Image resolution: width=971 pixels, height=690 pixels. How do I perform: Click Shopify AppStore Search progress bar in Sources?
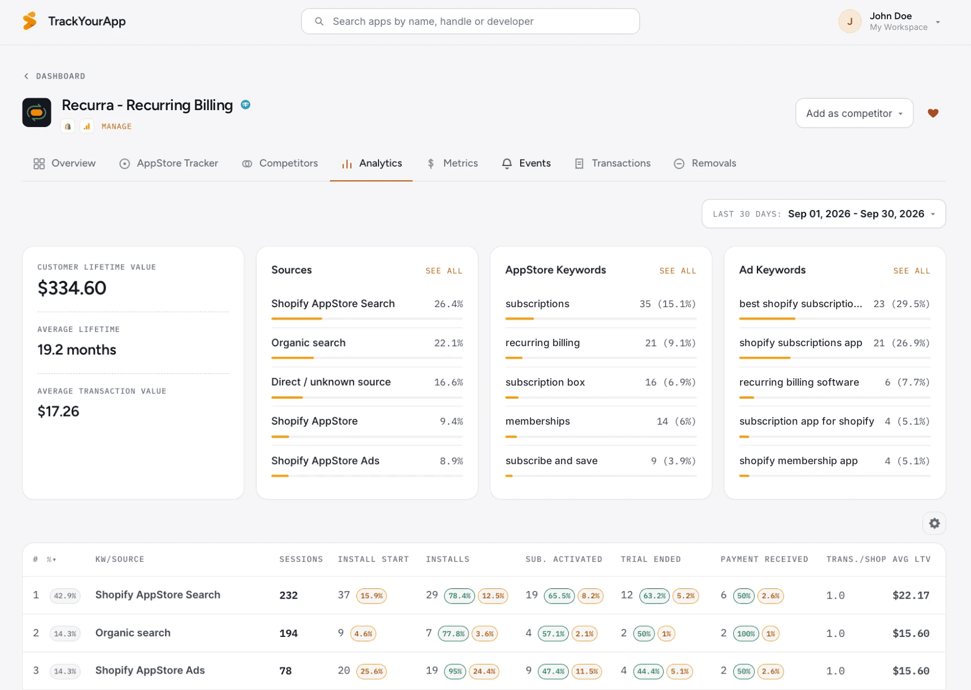[367, 319]
